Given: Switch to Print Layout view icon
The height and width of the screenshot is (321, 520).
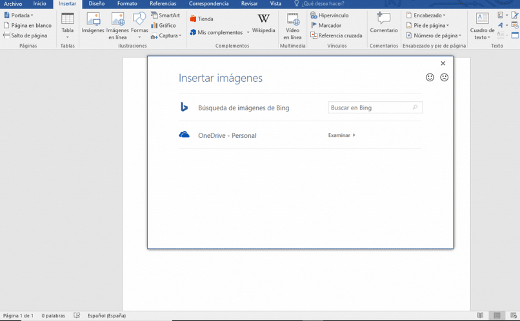Looking at the screenshot, I should coord(497,315).
